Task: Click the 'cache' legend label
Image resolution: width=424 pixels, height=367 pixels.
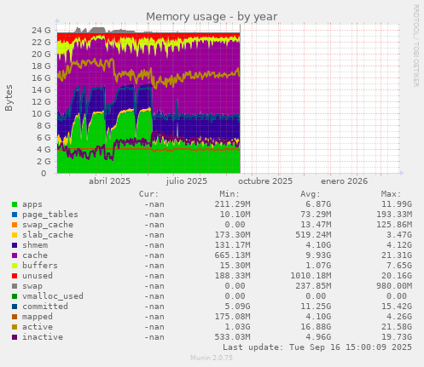Action: coord(35,255)
